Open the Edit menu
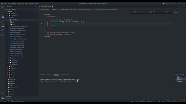 [8, 3]
